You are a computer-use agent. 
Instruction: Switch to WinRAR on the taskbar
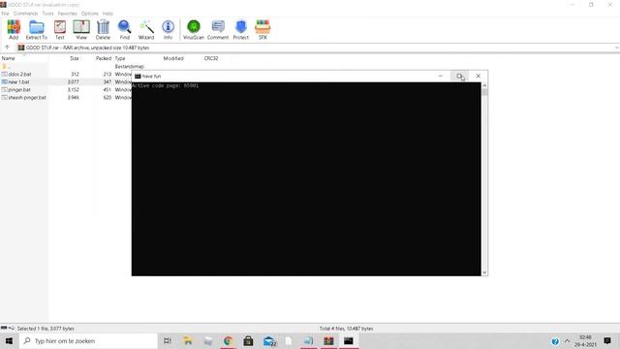coord(328,341)
